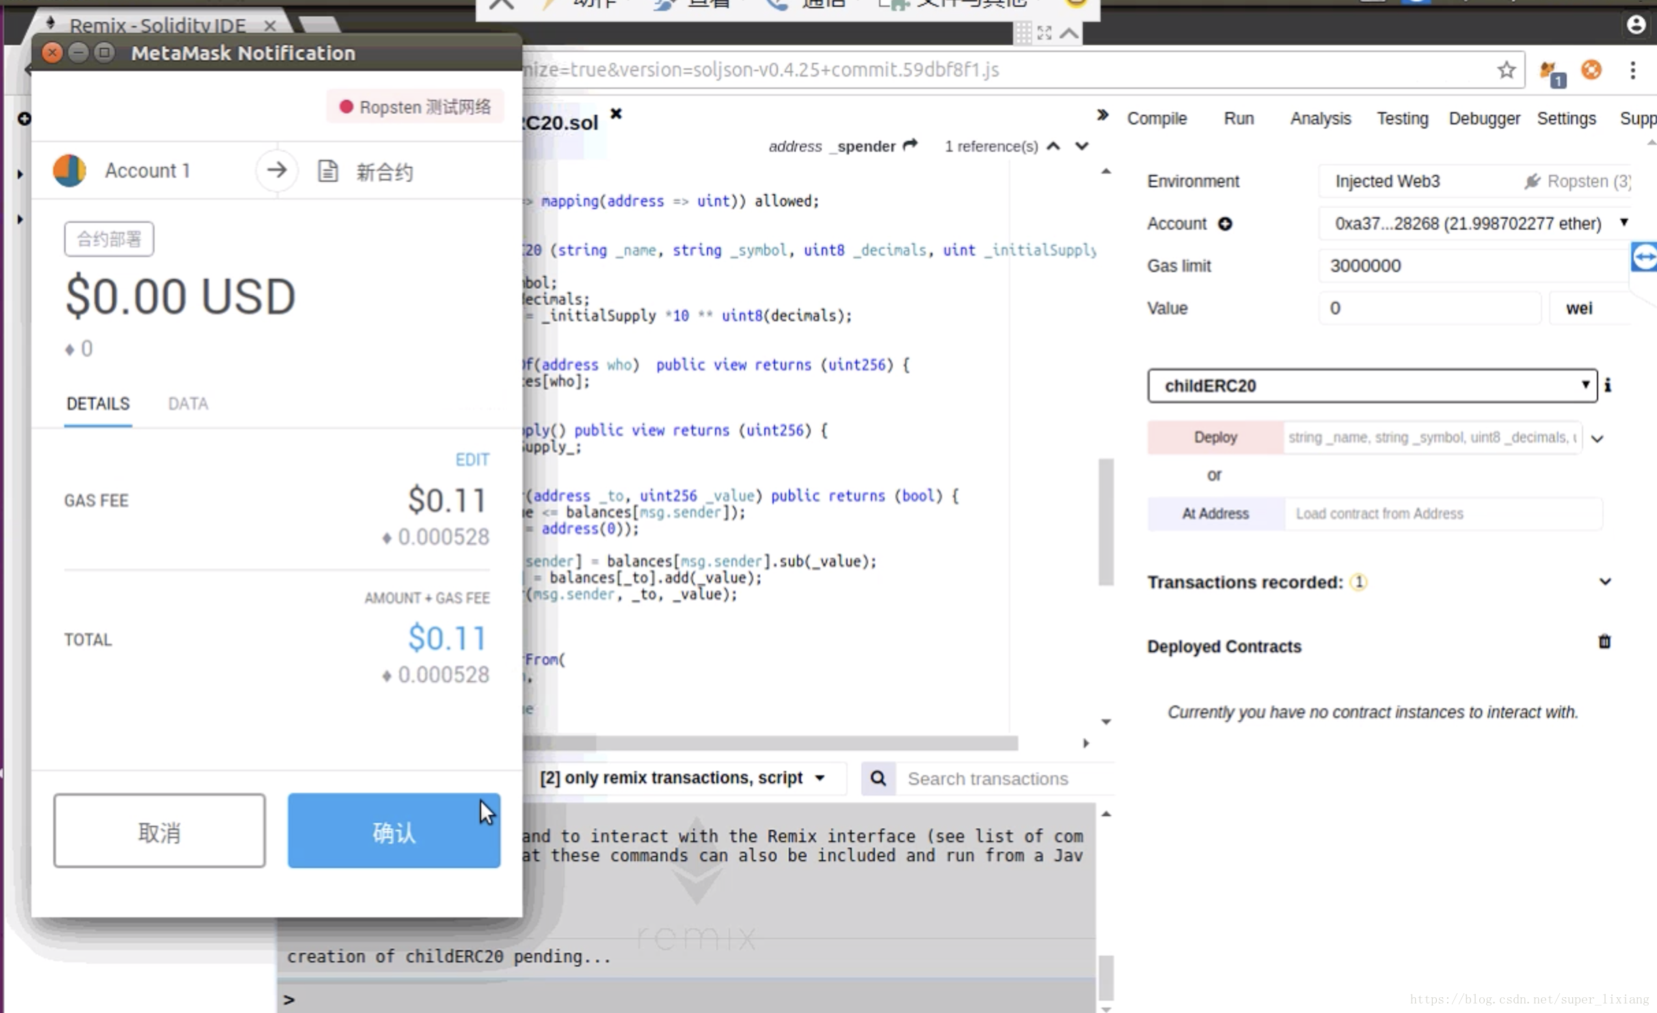Click the terminal command prompt input
Screen dimensions: 1657x1013
(694, 999)
